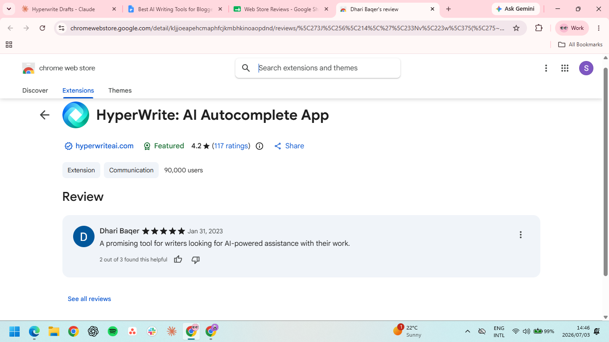Switch to the Extensions tab

click(x=78, y=90)
